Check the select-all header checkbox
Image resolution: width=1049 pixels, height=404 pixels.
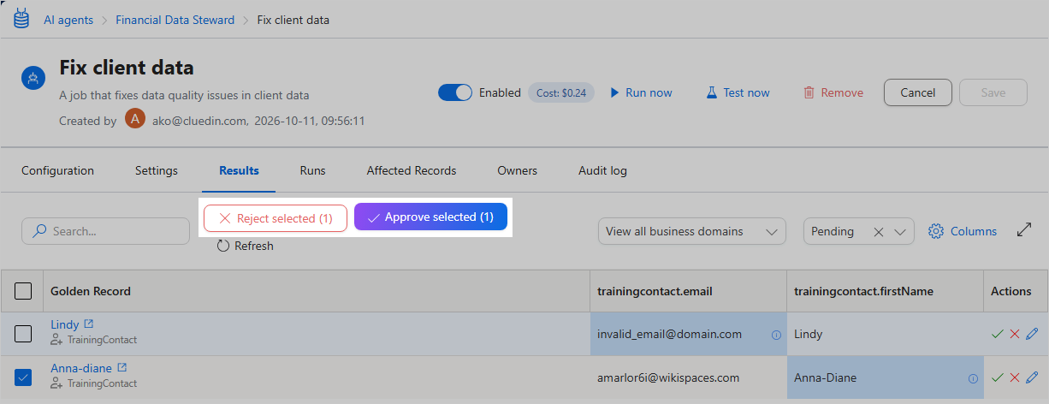coord(24,291)
